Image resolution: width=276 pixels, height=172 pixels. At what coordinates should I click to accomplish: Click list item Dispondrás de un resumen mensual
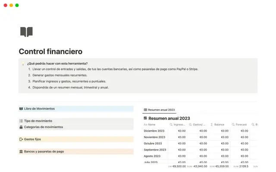(x=70, y=87)
